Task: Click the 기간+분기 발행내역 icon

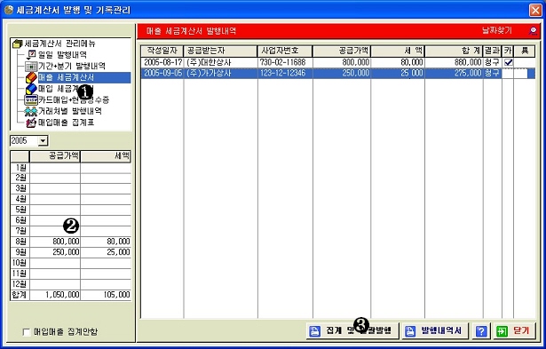Action: [x=31, y=67]
